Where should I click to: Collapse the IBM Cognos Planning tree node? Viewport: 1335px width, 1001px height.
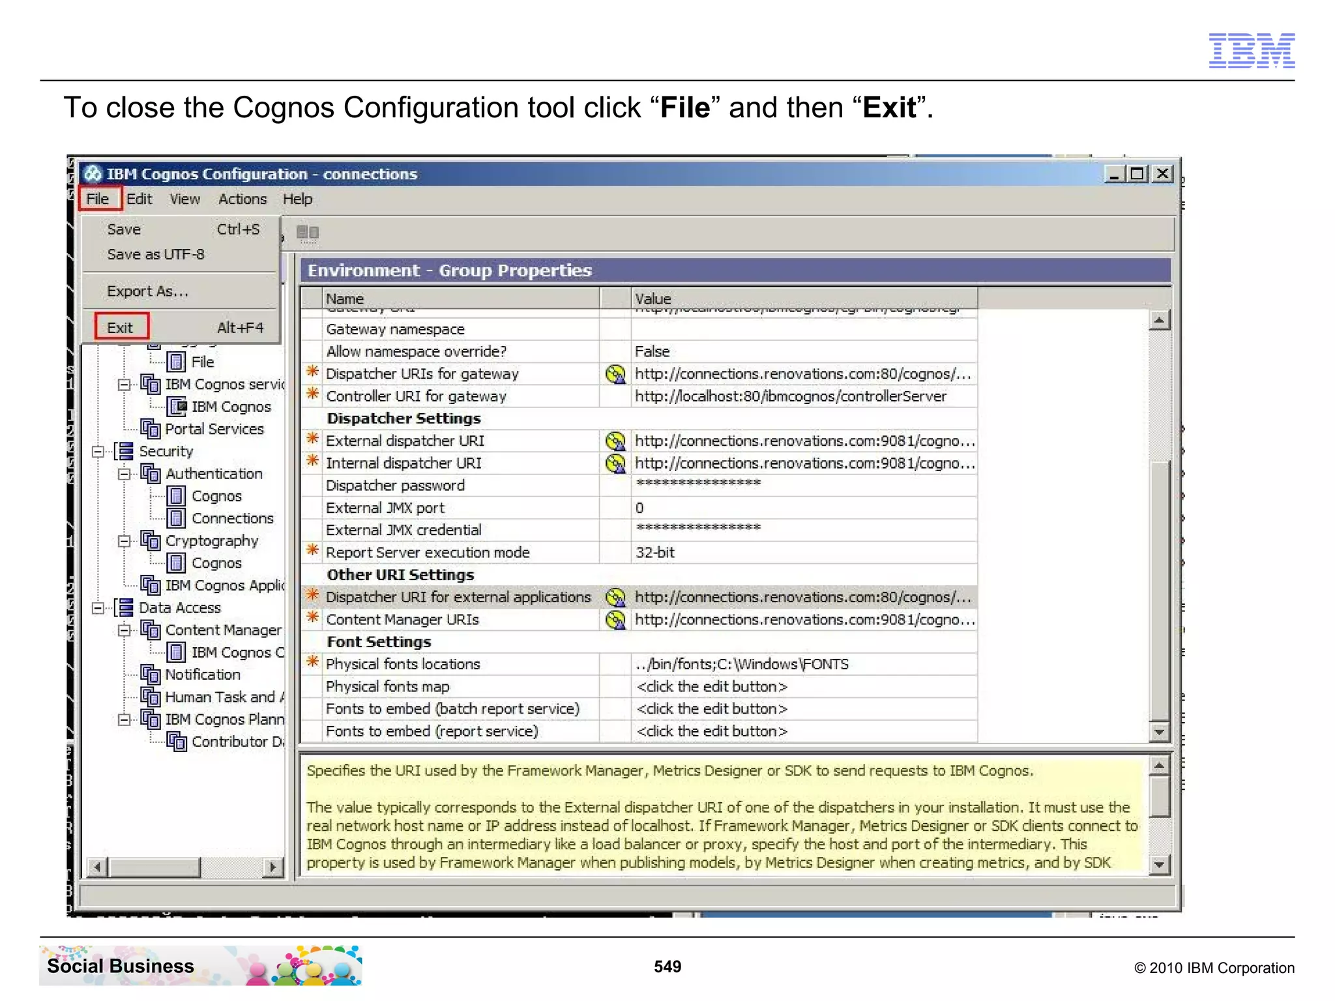[124, 719]
